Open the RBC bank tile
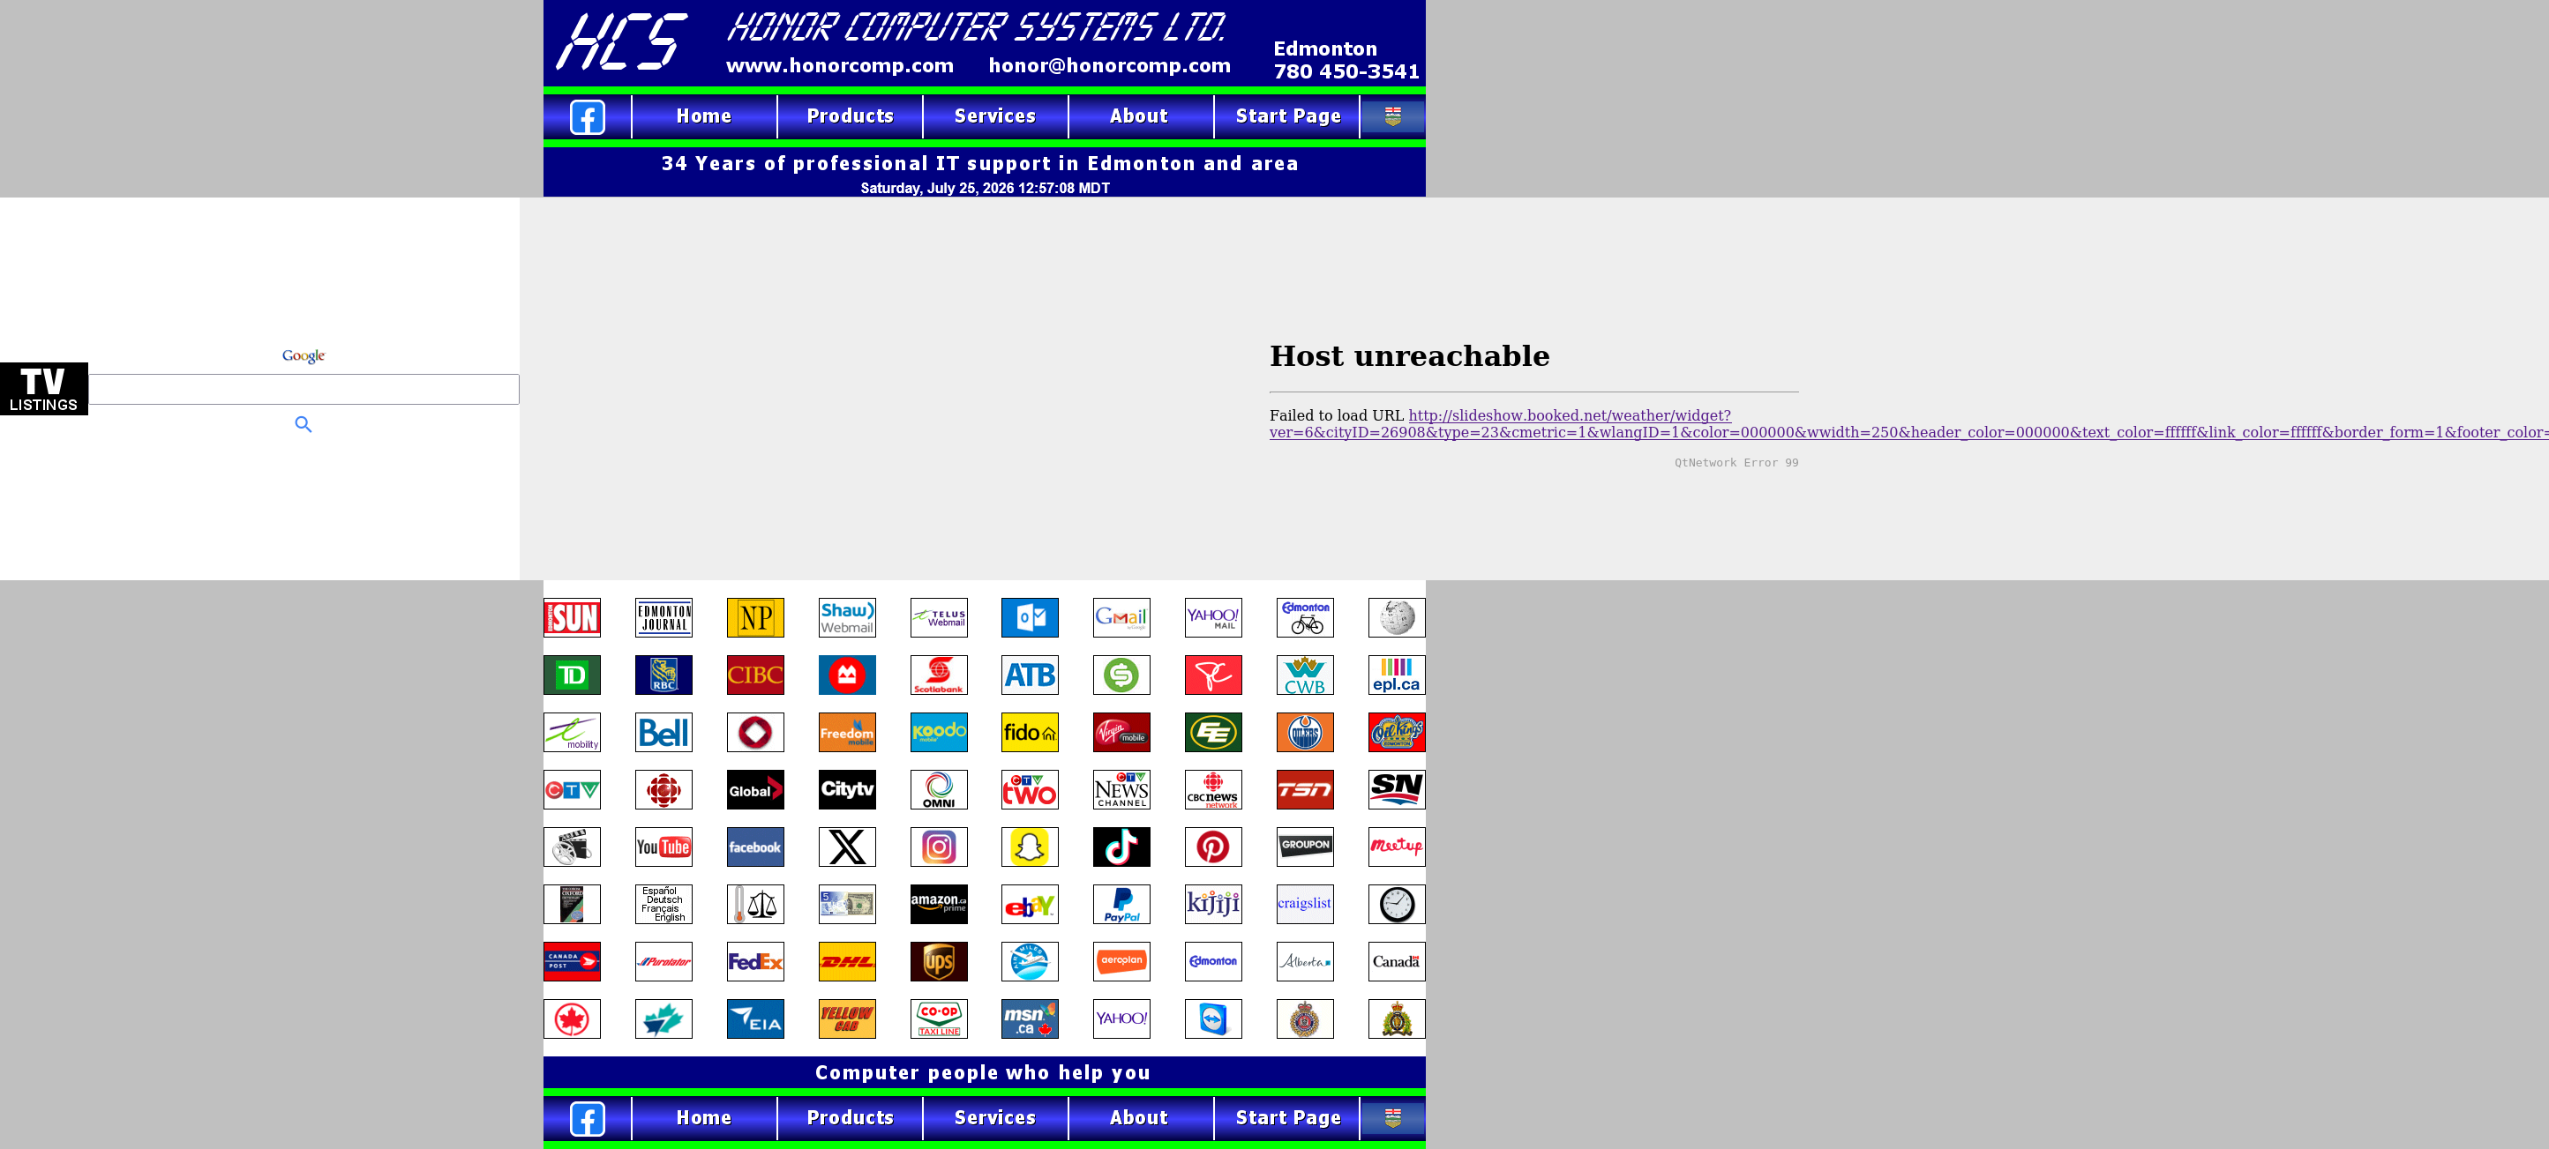The image size is (2549, 1149). point(664,675)
